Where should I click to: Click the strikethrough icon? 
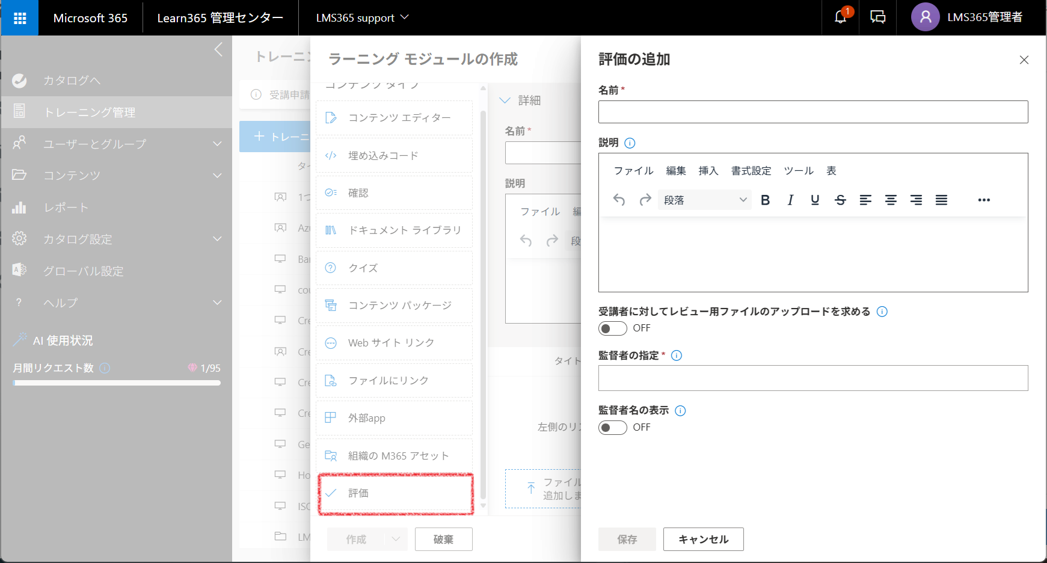coord(840,200)
